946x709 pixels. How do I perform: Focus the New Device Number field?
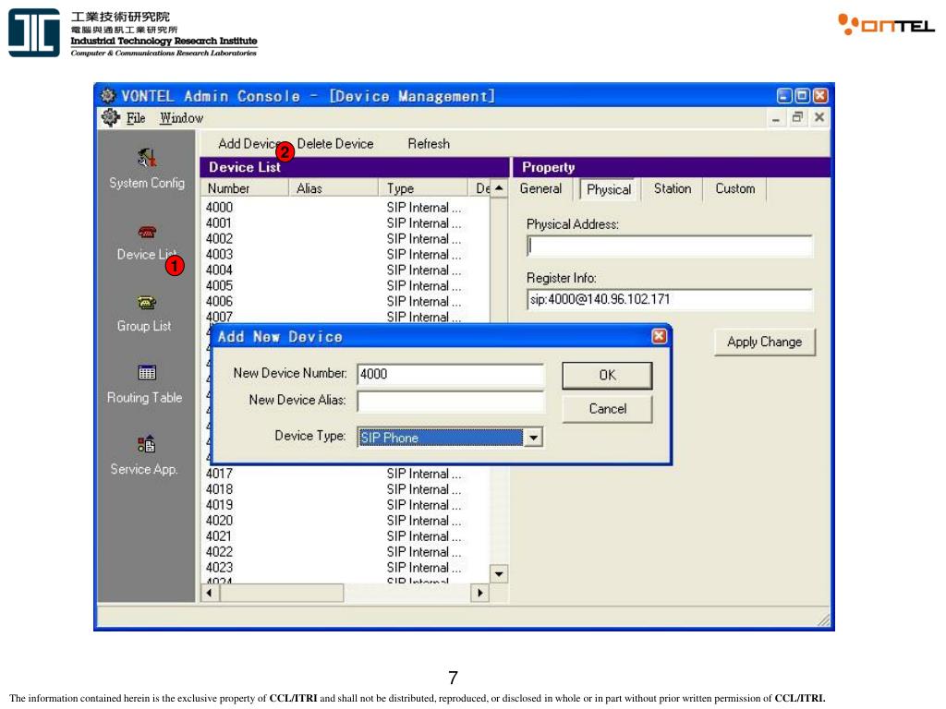pyautogui.click(x=450, y=374)
